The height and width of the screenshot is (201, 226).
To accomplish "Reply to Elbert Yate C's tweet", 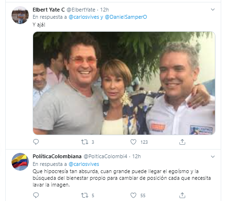I will pos(36,142).
